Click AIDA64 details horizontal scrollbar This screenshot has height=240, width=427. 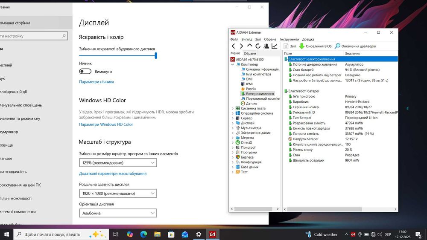click(x=325, y=209)
